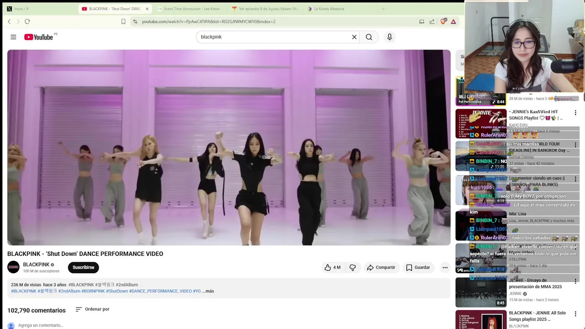Click the '100 M de suscriptores' text

click(x=41, y=271)
